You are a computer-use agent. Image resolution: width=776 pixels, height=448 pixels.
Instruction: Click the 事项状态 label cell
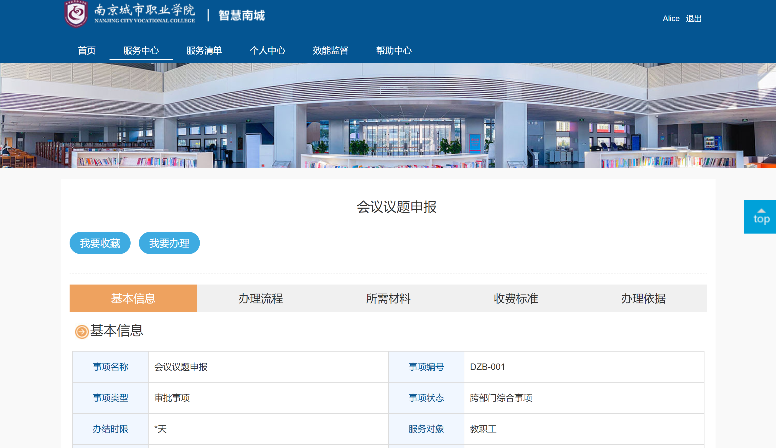(426, 398)
